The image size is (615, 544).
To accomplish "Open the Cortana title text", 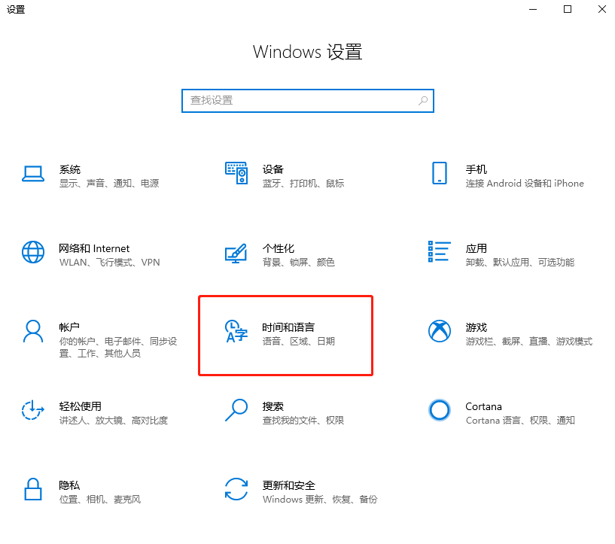I will tap(483, 406).
